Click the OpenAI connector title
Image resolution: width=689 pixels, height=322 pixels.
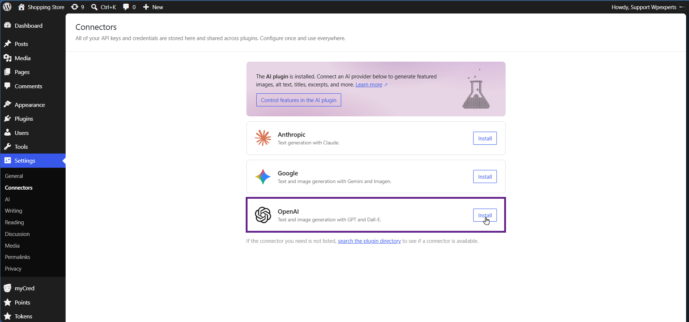coord(288,212)
